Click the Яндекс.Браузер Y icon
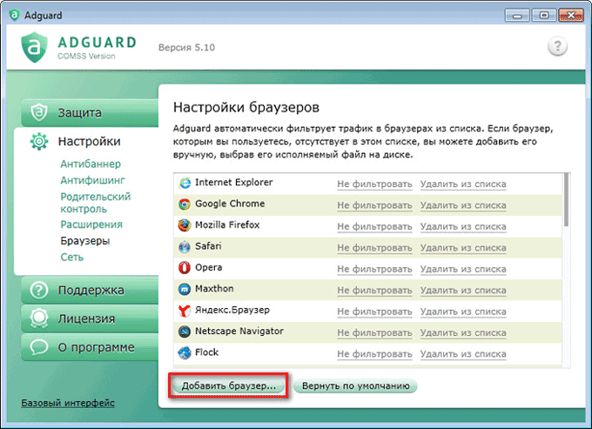The height and width of the screenshot is (429, 592). [185, 311]
